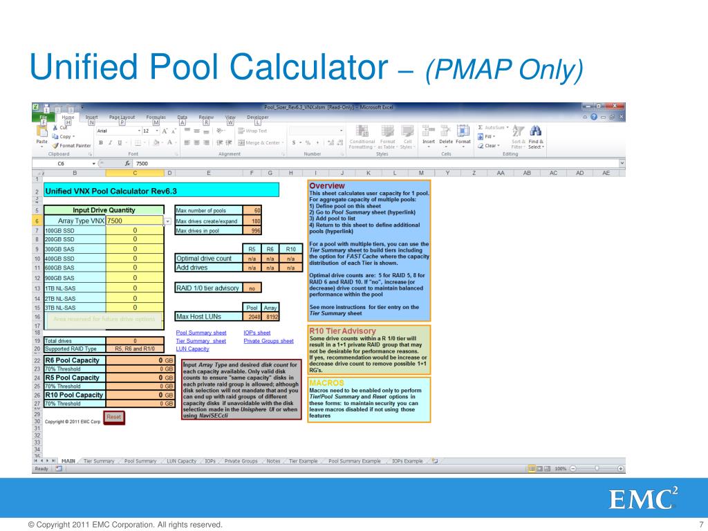The height and width of the screenshot is (531, 708).
Task: Click the Orientation text angle icon
Action: pyautogui.click(x=219, y=131)
